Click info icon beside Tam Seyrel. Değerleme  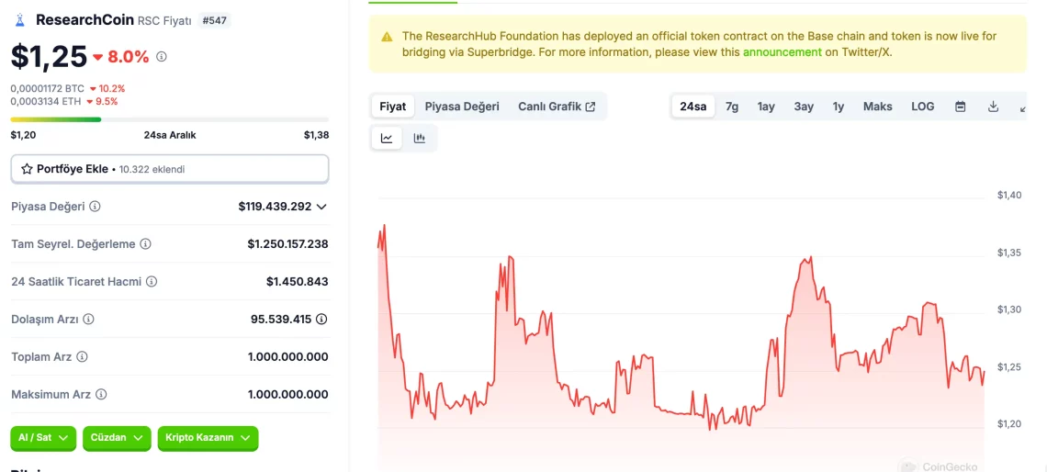pyautogui.click(x=146, y=244)
